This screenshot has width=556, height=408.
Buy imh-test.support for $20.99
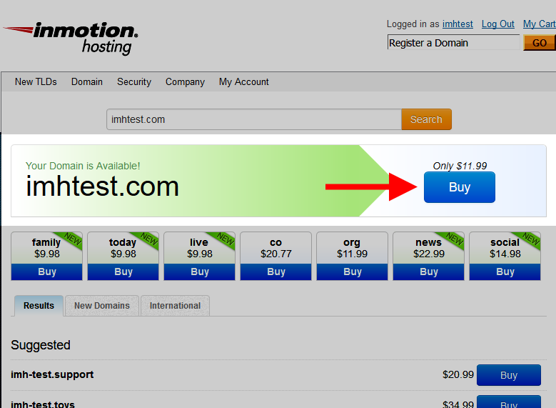tap(509, 375)
